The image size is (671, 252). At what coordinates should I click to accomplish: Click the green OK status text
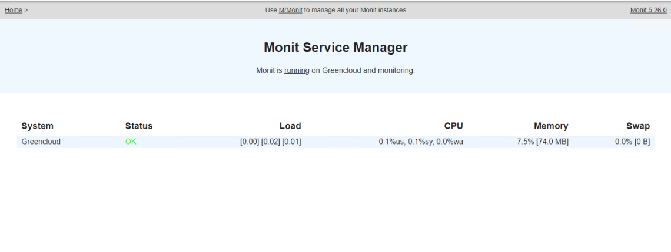(x=131, y=142)
